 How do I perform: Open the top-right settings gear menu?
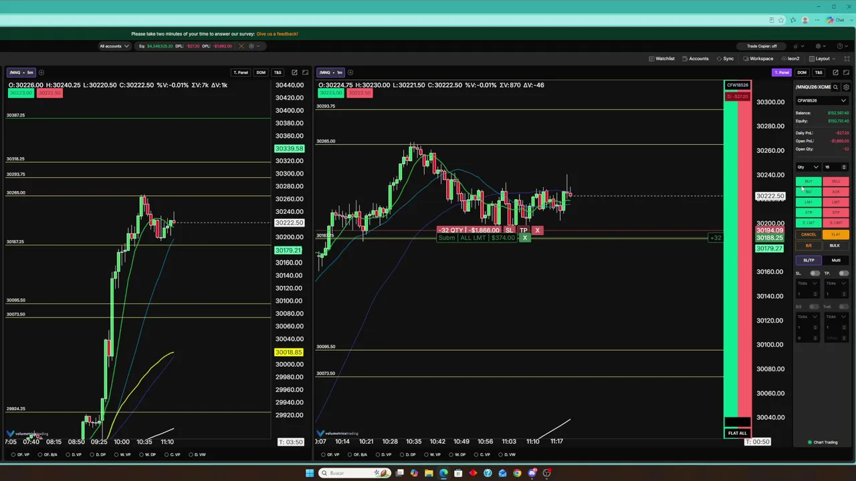click(x=821, y=46)
